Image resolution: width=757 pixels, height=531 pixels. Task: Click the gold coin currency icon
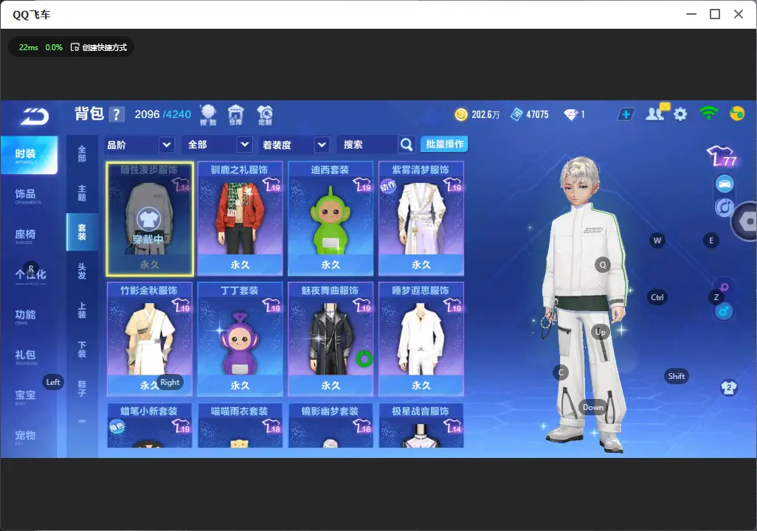(x=461, y=114)
